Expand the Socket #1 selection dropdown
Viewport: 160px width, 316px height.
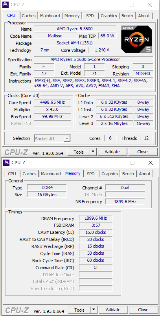pos(67,139)
